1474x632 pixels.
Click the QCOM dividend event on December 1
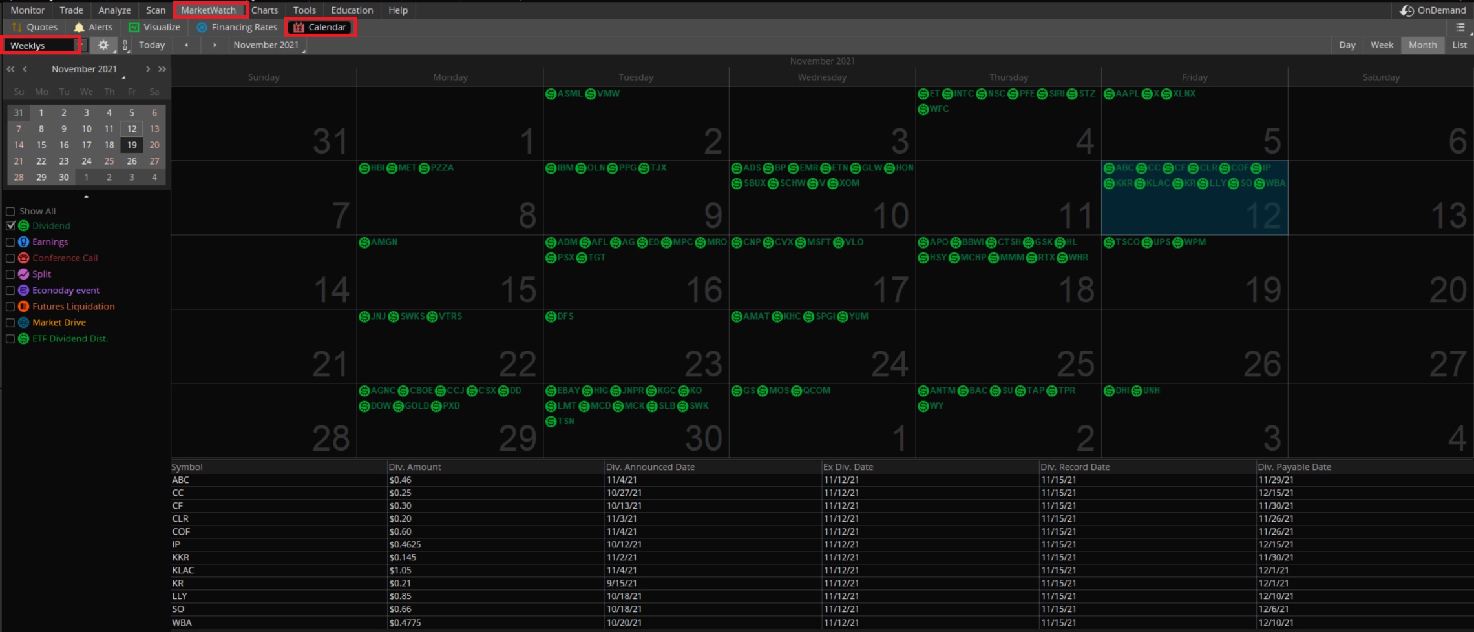[811, 391]
